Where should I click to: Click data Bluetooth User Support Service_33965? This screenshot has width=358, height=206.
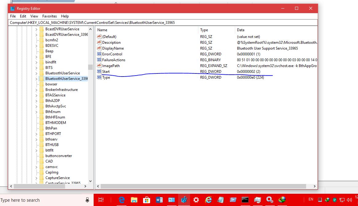(x=267, y=48)
